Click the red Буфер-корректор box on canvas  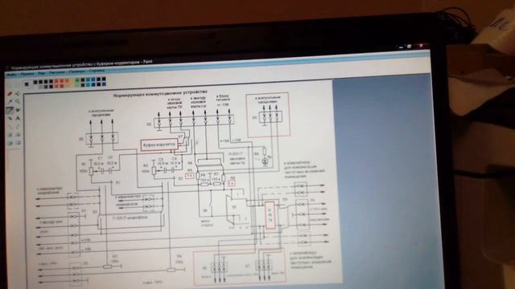pos(159,144)
